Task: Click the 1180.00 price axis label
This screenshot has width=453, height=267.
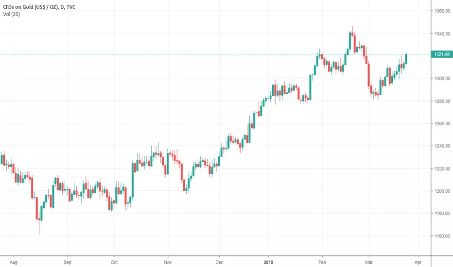Action: coord(442,214)
